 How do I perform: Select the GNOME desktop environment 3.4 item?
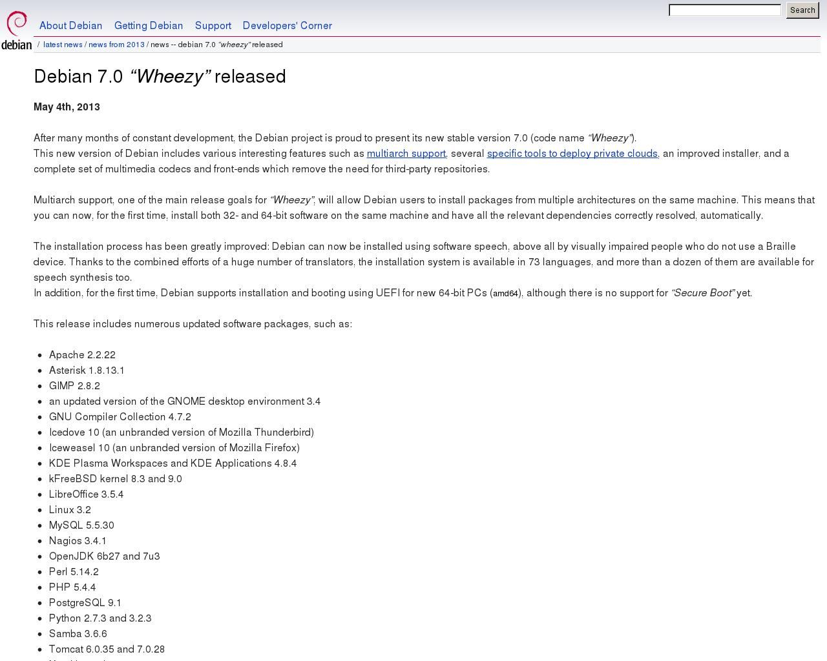coord(185,402)
